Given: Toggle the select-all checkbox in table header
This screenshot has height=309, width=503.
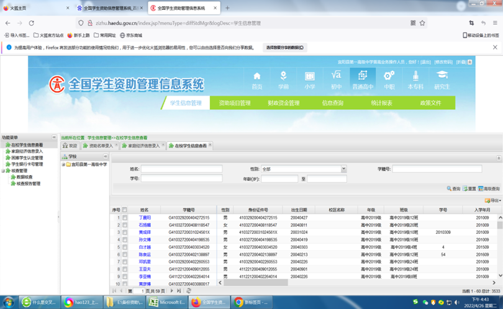Looking at the screenshot, I should coord(125,210).
